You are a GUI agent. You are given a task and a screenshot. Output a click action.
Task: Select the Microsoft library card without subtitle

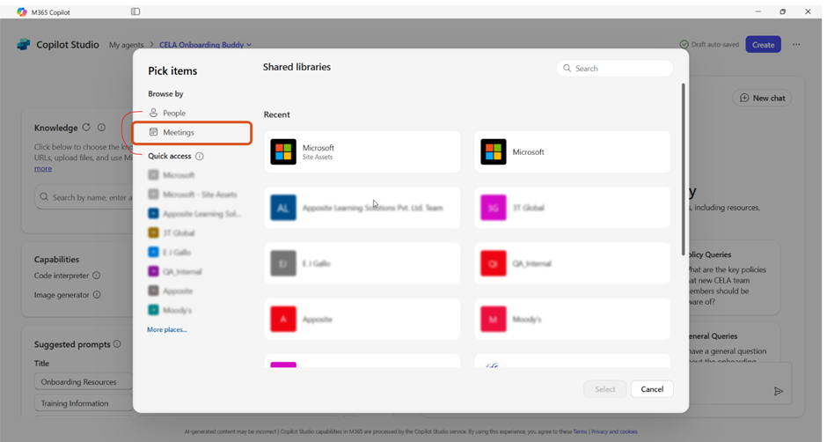point(572,152)
